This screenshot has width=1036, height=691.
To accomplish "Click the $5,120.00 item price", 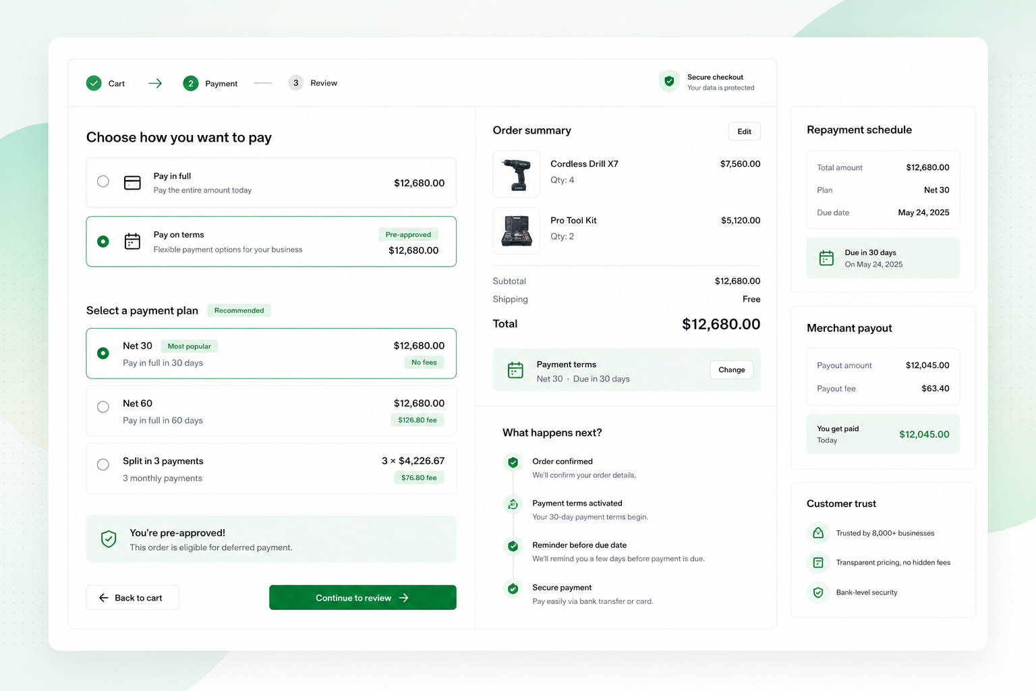I will pos(741,221).
